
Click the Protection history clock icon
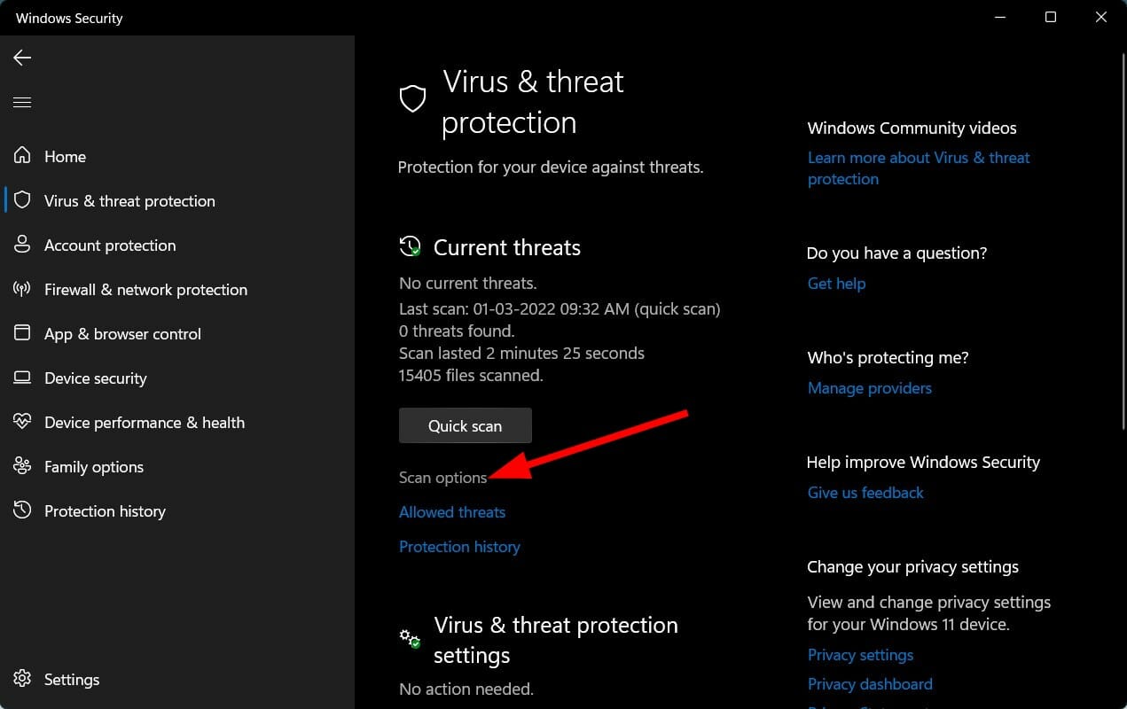pyautogui.click(x=22, y=510)
